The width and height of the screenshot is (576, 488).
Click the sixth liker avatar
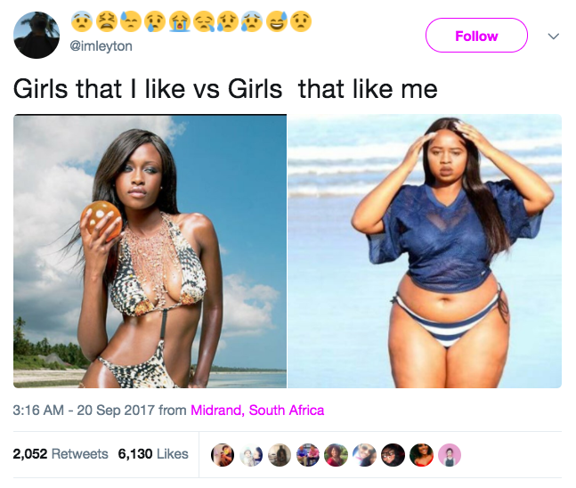(x=364, y=455)
